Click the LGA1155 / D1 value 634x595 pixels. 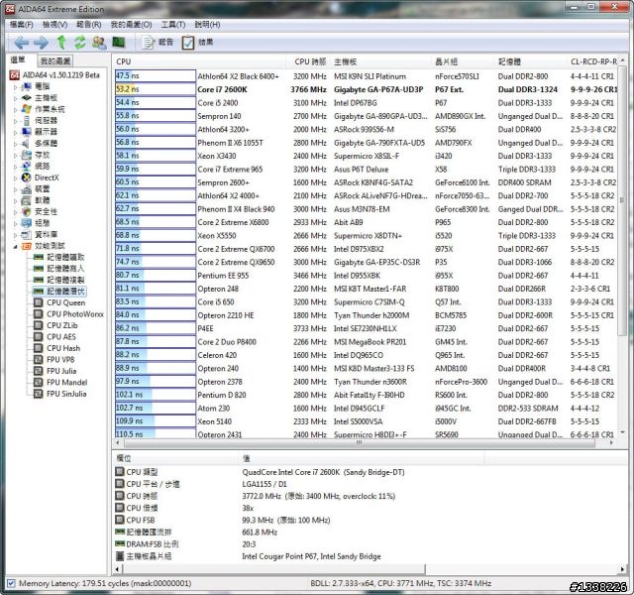tap(264, 484)
